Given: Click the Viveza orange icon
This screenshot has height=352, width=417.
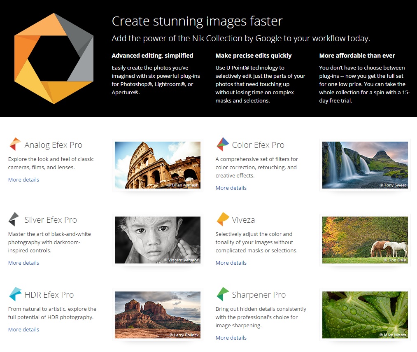Looking at the screenshot, I should (x=223, y=219).
